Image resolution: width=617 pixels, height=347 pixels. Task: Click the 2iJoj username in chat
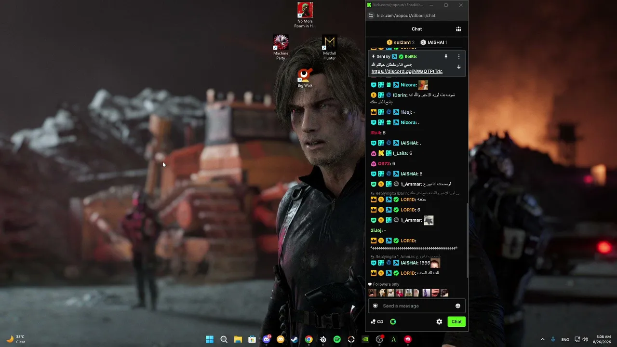click(x=376, y=230)
